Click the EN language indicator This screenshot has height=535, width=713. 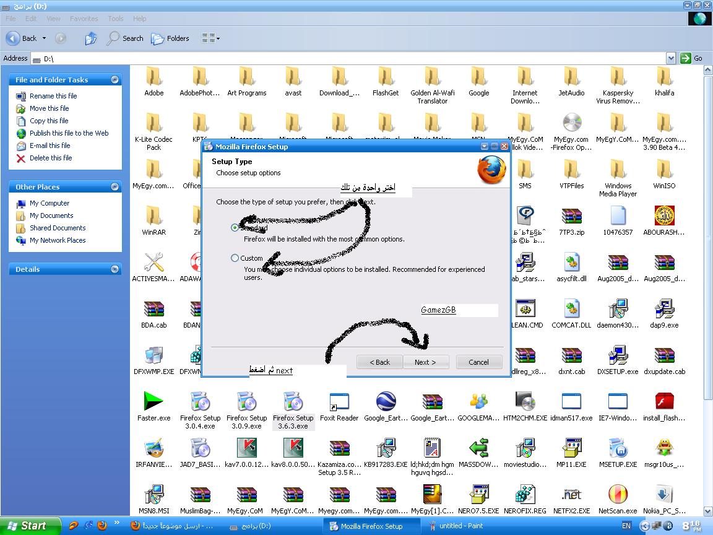(x=626, y=526)
